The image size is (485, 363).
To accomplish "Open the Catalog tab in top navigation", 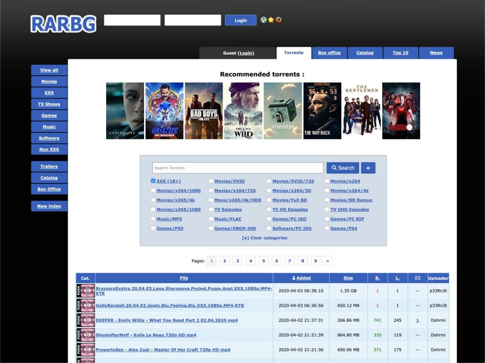I will click(x=365, y=53).
